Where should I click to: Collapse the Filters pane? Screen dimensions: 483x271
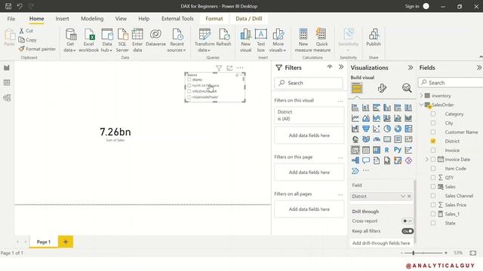point(341,67)
